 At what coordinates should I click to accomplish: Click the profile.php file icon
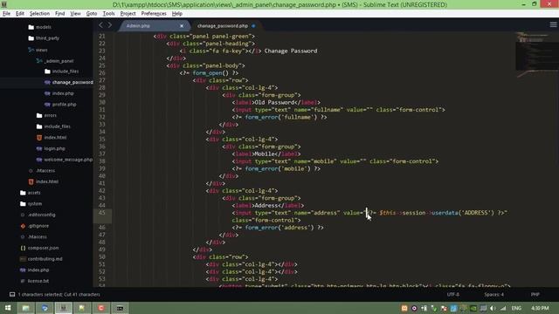(x=47, y=105)
